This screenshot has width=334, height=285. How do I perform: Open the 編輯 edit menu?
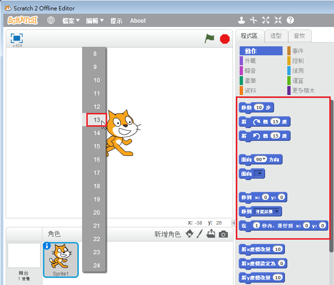point(94,21)
